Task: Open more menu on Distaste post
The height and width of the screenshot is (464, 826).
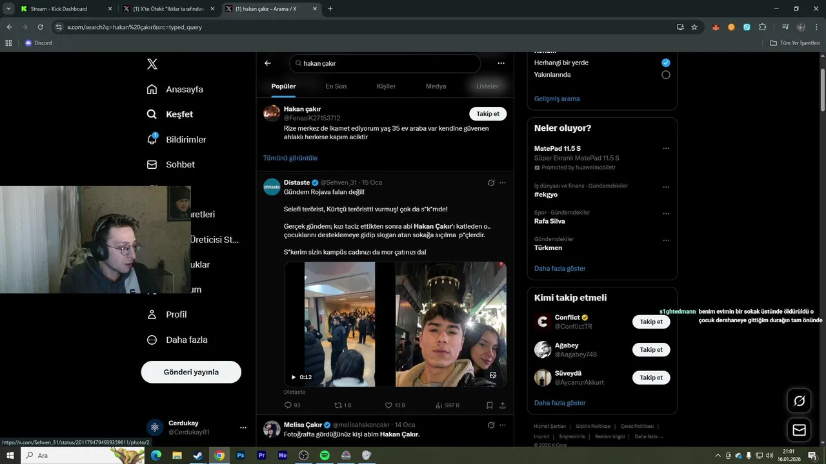Action: click(503, 183)
